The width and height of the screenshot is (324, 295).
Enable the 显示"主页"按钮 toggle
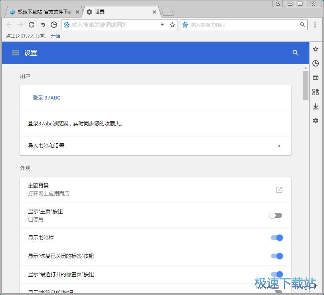tap(276, 215)
